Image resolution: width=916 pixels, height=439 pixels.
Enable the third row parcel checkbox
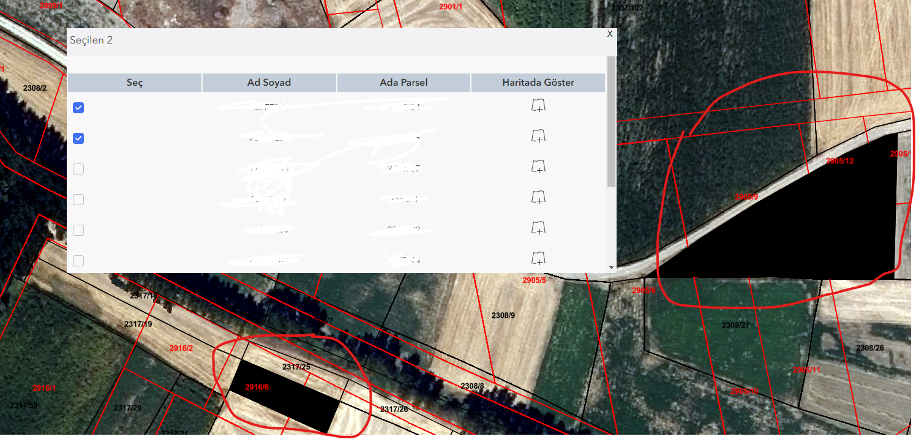pos(78,168)
